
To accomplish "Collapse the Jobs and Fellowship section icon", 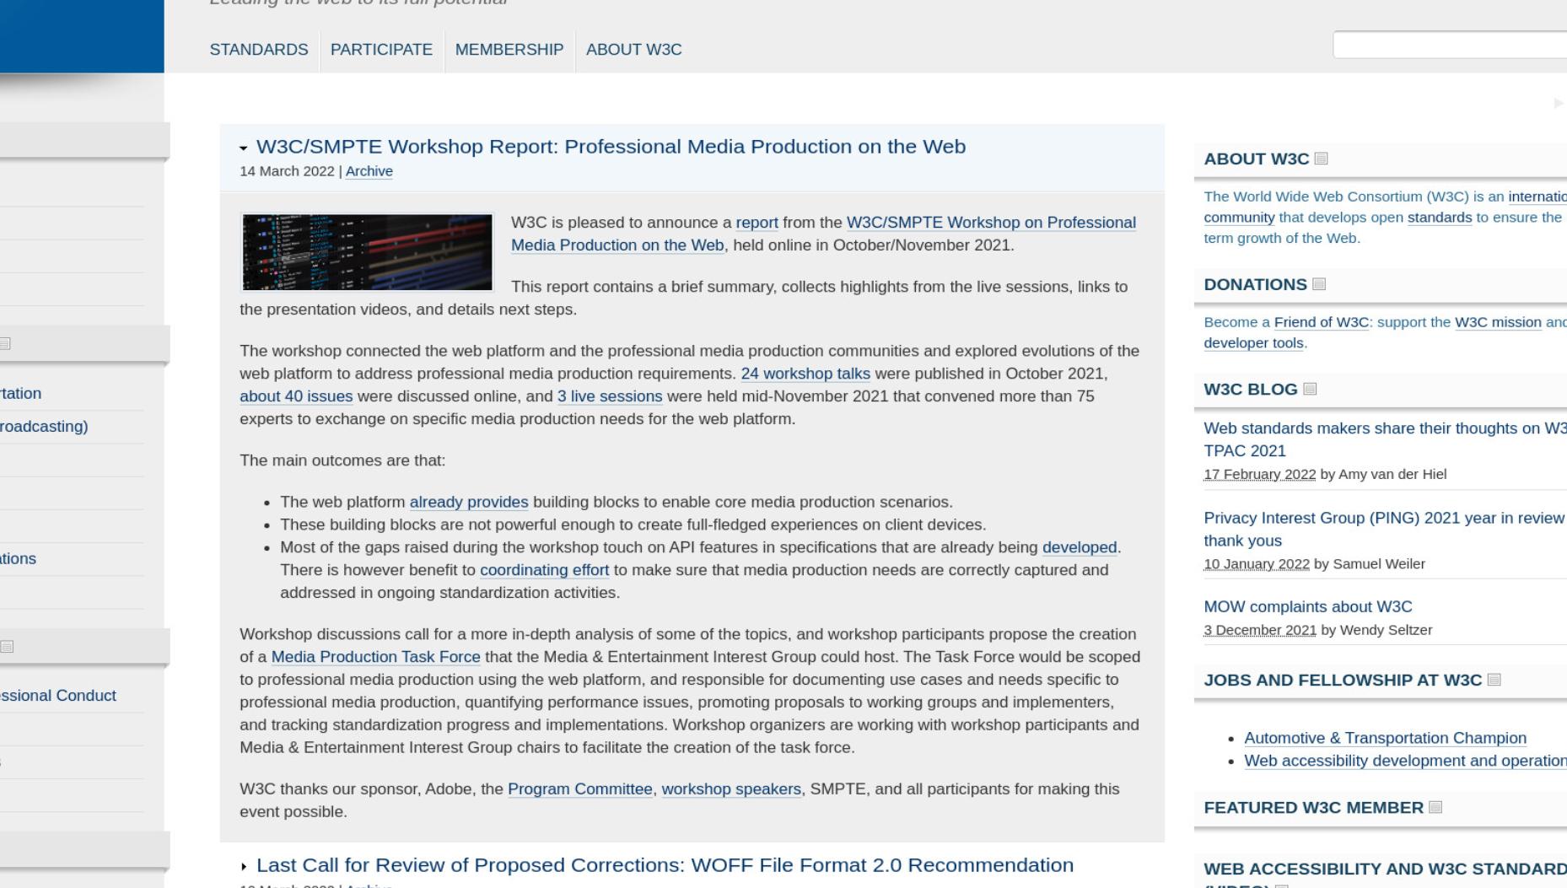I will point(1494,680).
